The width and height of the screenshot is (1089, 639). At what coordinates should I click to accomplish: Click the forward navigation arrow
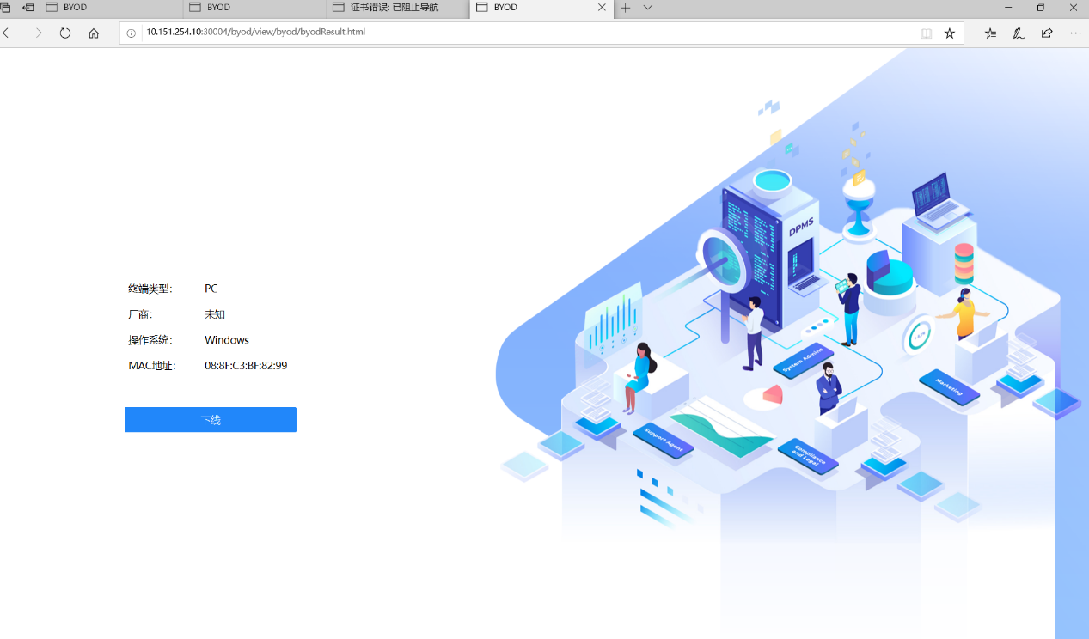[36, 33]
